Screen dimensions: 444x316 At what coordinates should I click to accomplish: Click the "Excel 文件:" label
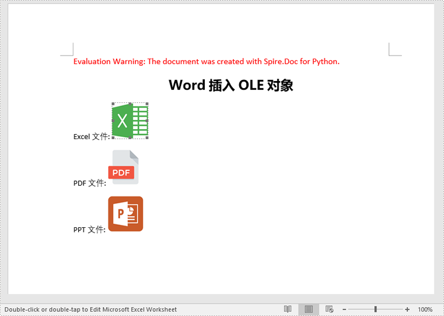91,137
